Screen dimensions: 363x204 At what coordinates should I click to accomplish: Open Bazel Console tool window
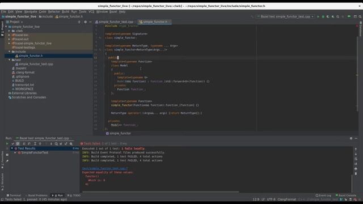pos(345,195)
